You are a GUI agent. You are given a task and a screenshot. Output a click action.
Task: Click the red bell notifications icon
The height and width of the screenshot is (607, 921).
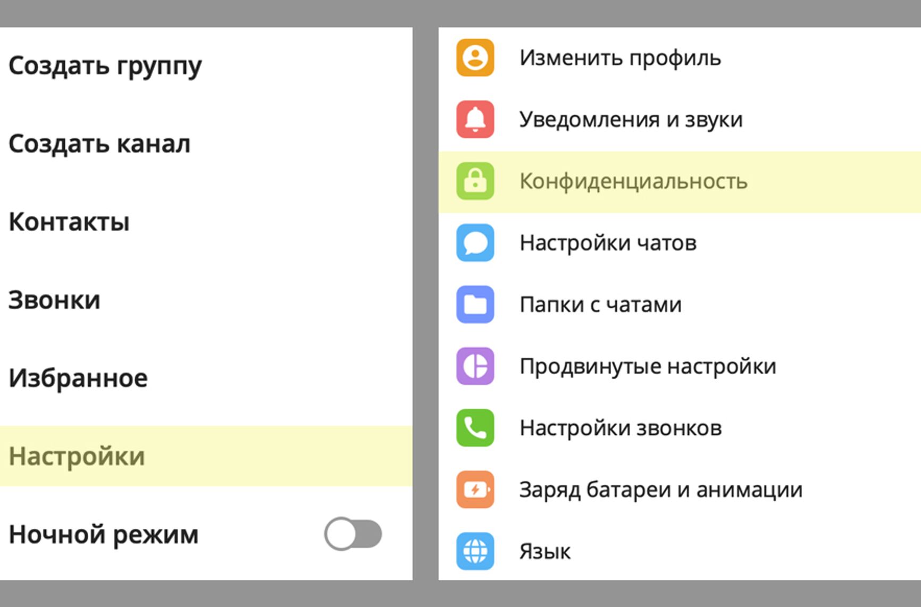click(475, 119)
